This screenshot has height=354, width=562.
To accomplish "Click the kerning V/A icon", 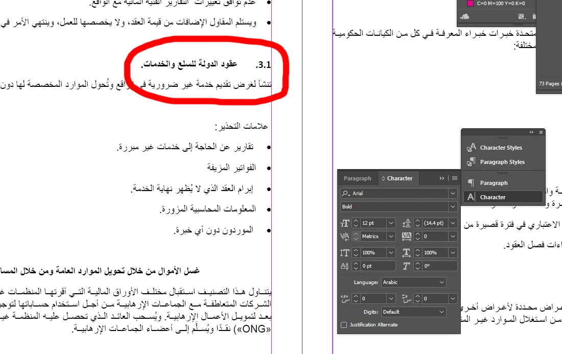I will tap(344, 237).
